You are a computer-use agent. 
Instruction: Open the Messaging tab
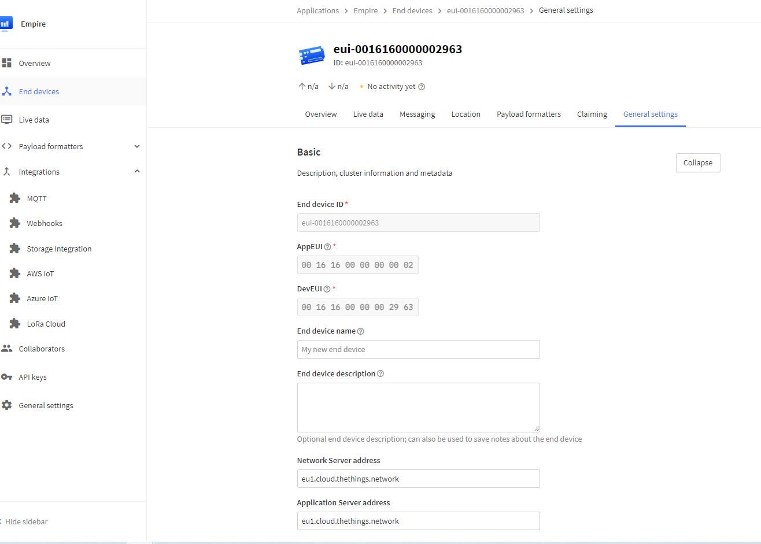point(417,114)
